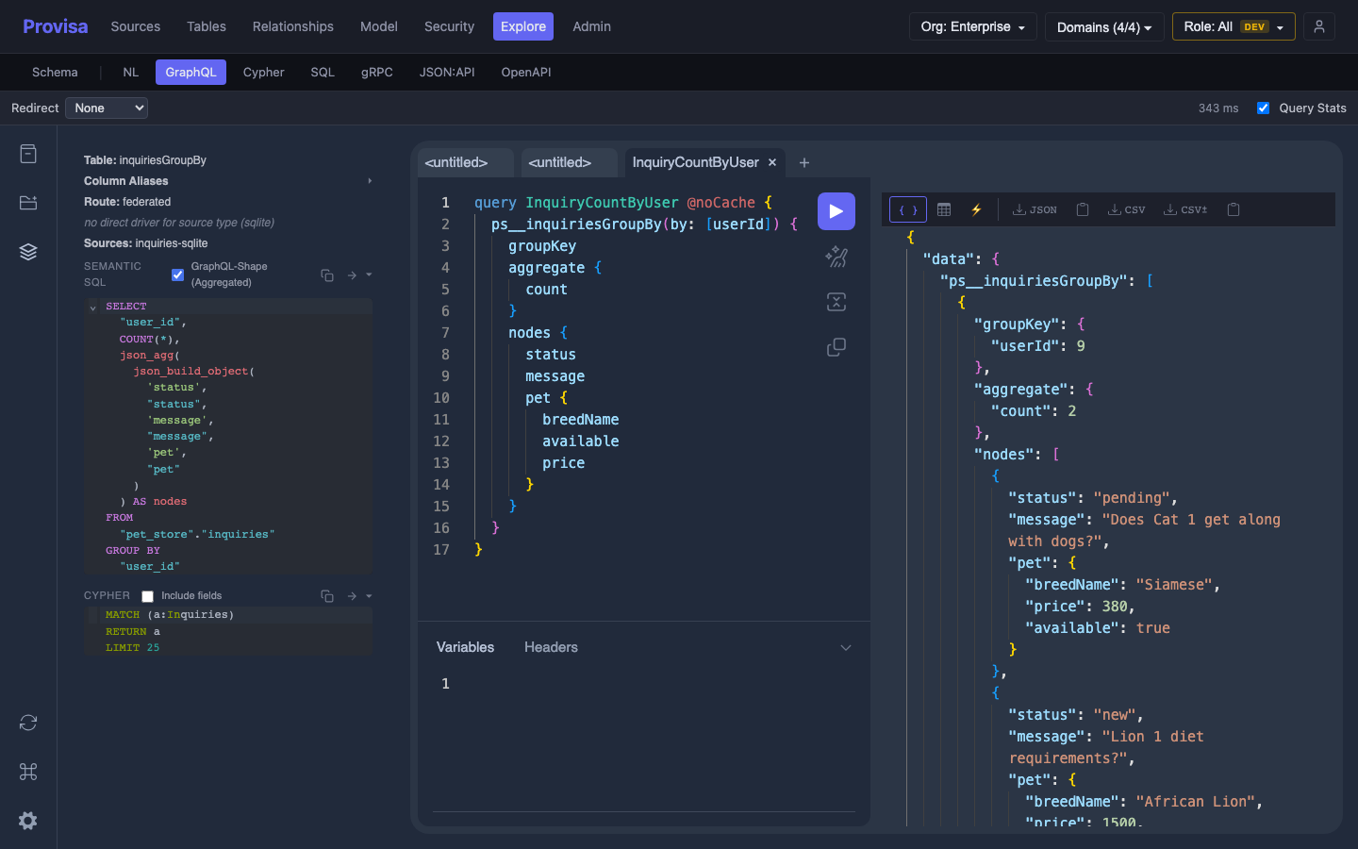Collapse the SELECT SQL block fold arrow
Screen dimensions: 1358x849
(92, 308)
